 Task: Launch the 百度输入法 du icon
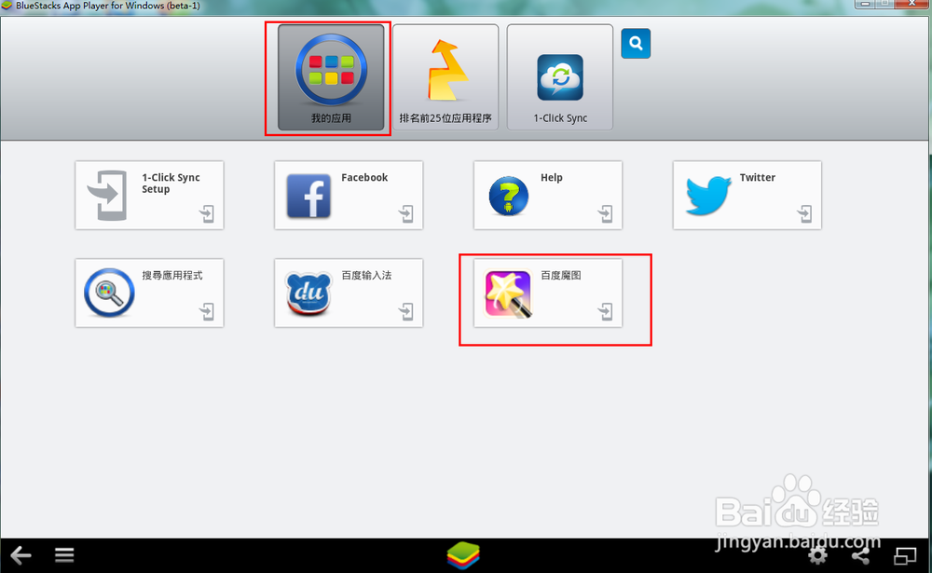click(308, 293)
